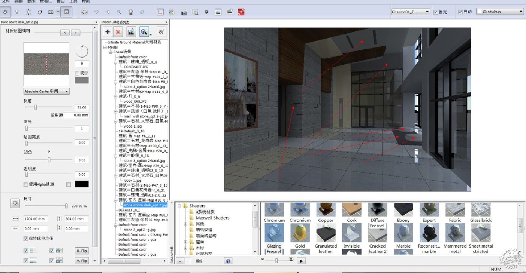Select Maxwell Shaders catalog folder
526x273 pixels.
point(212,218)
